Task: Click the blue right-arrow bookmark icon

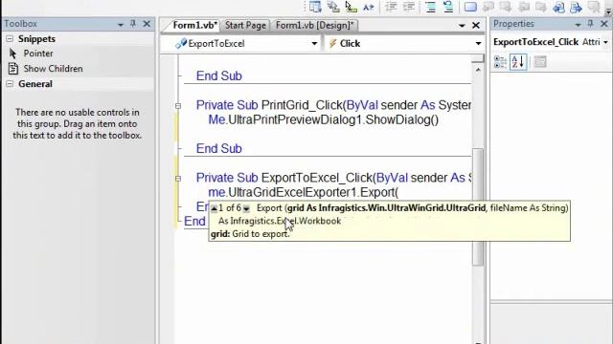Action: coord(576,7)
